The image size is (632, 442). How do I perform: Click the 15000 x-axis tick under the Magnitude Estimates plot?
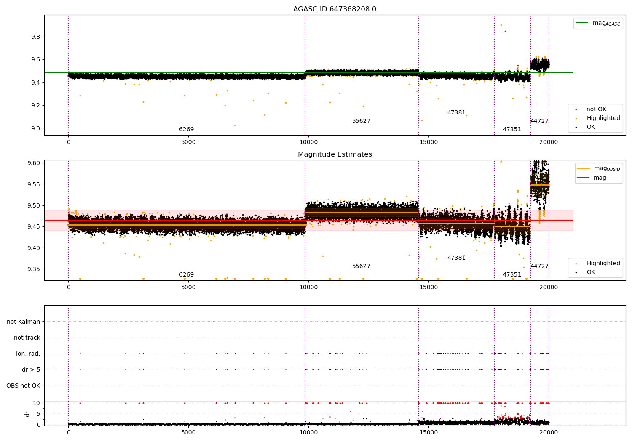428,287
